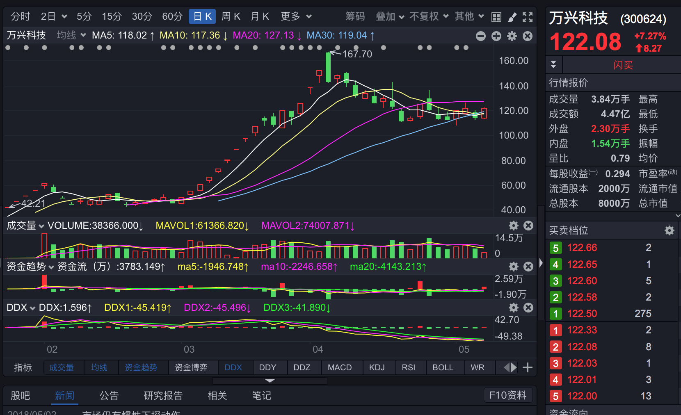This screenshot has width=681, height=415.
Task: Toggle the RSI indicator
Action: [x=409, y=367]
